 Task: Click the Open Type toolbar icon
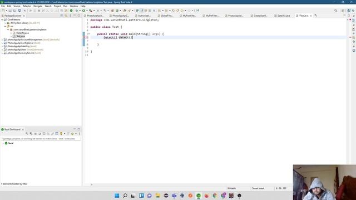click(125, 11)
